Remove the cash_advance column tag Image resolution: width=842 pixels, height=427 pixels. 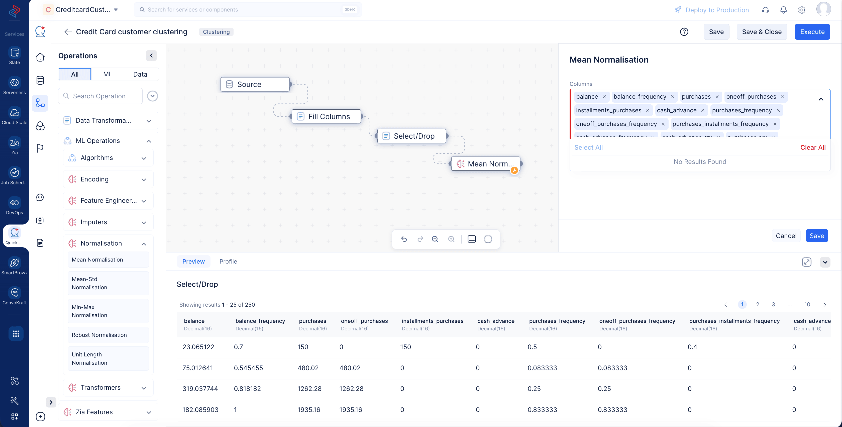pos(703,110)
